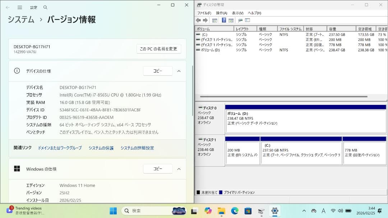The image size is (388, 218).
Task: Open the ファイル(F) menu
Action: [x=204, y=13]
